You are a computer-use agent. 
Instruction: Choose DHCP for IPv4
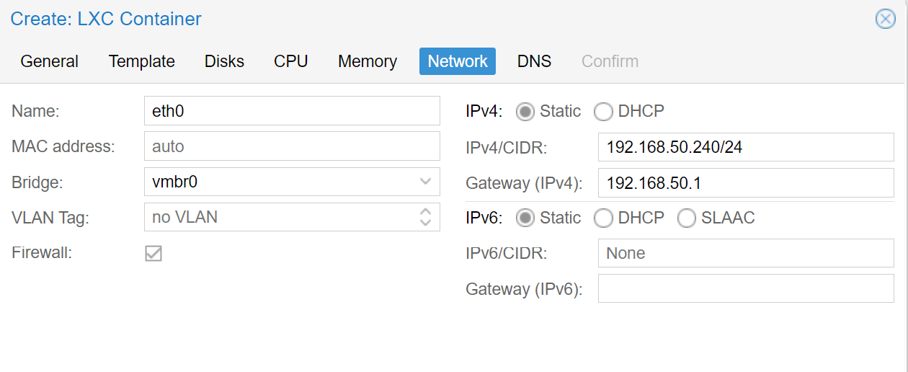click(x=604, y=112)
